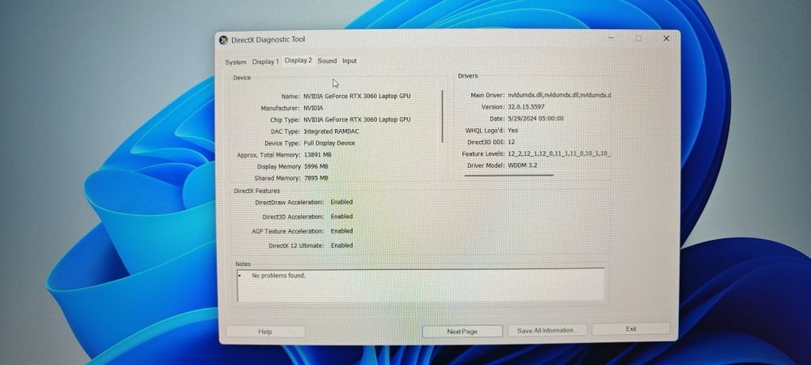Image resolution: width=811 pixels, height=365 pixels.
Task: Click the Exit button
Action: (630, 328)
